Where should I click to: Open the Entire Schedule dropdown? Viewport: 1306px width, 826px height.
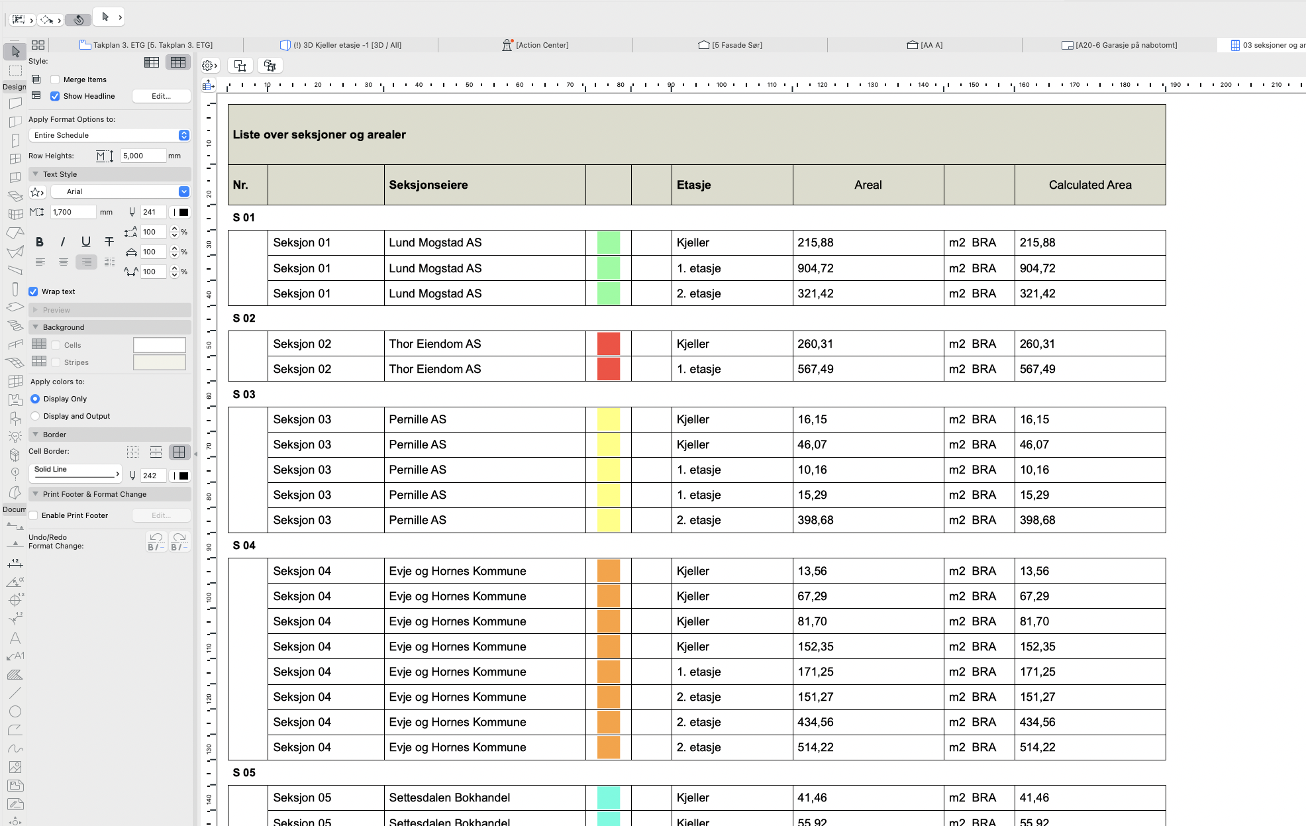click(x=109, y=135)
